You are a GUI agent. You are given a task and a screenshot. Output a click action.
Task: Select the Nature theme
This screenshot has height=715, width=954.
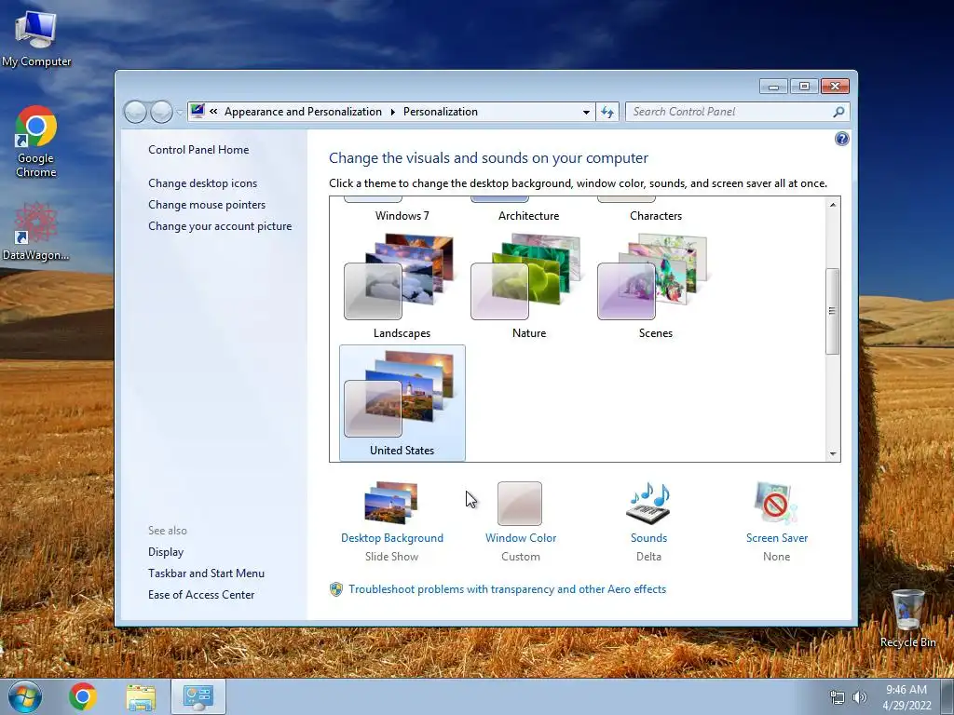(529, 286)
